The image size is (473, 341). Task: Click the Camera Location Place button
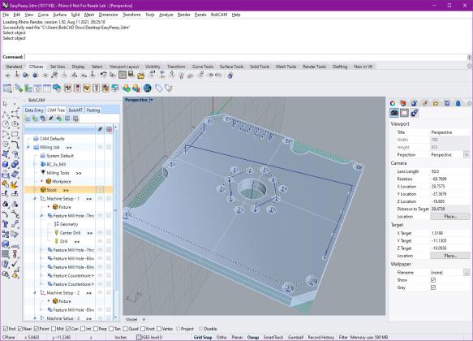click(449, 216)
